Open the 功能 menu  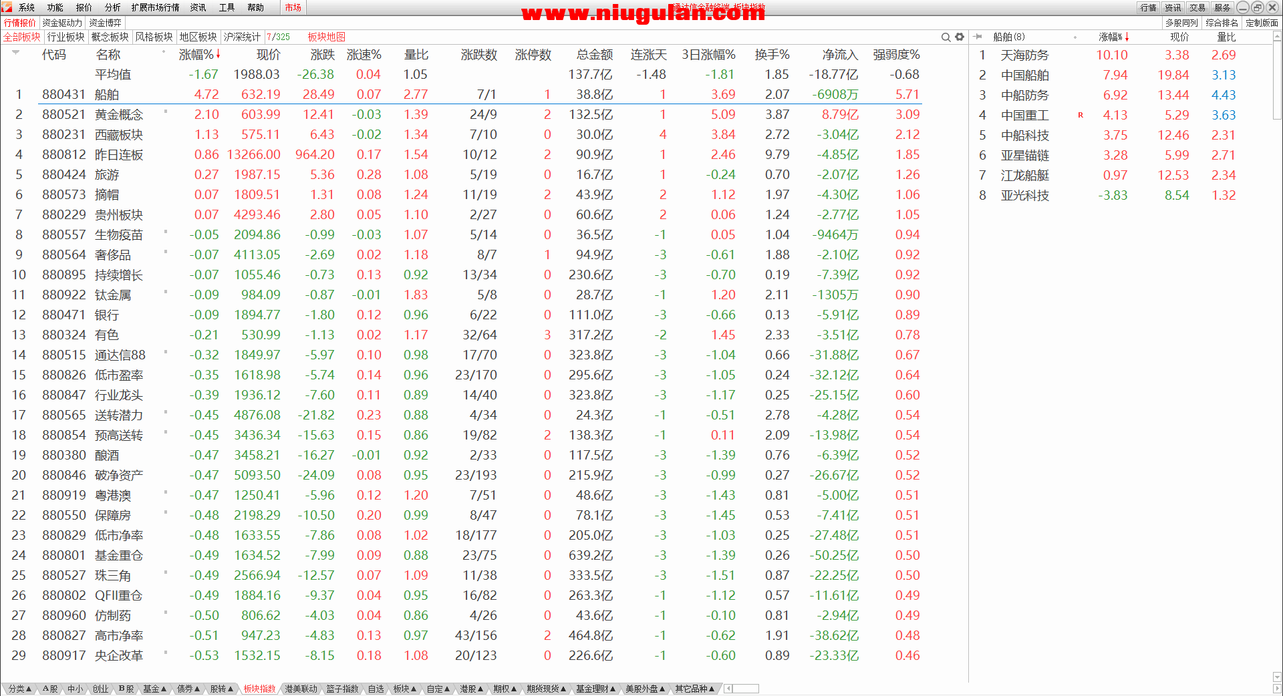55,7
